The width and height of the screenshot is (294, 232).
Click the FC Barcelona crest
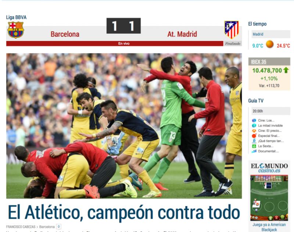coord(15,30)
